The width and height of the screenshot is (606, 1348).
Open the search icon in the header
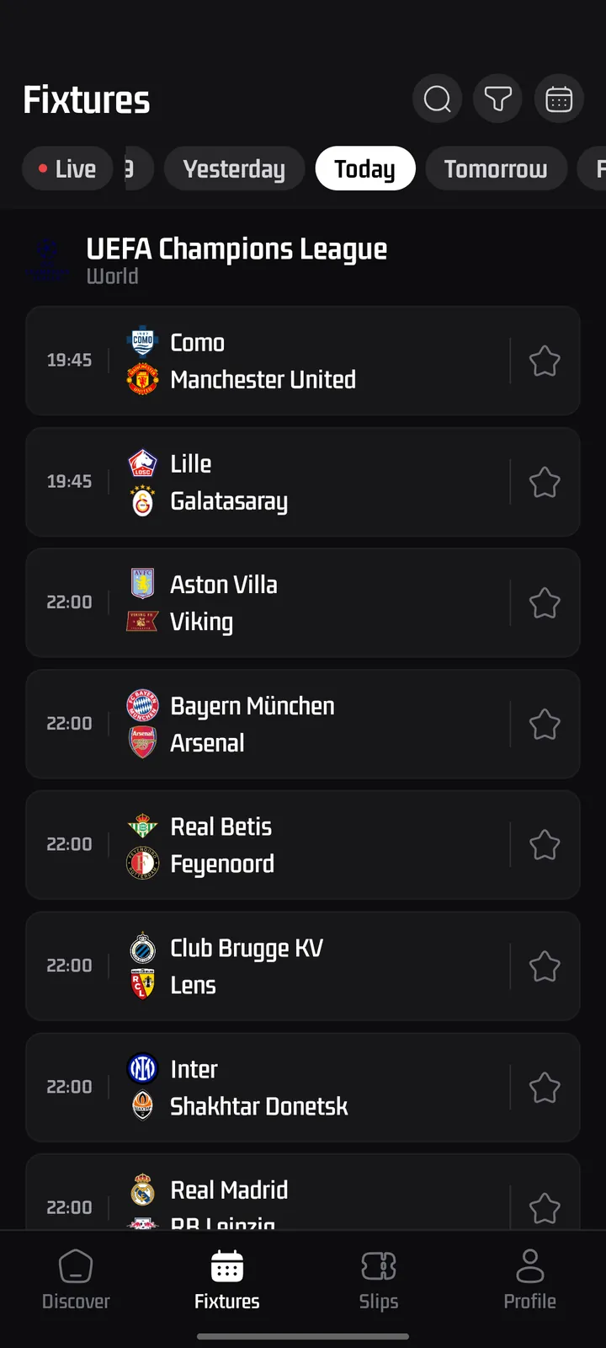[437, 99]
